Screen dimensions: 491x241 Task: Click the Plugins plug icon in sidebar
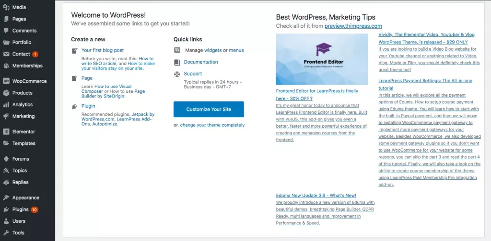(x=6, y=209)
